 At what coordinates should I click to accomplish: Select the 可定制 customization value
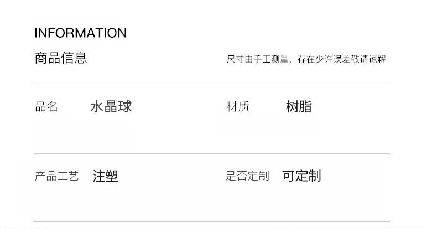pos(301,176)
